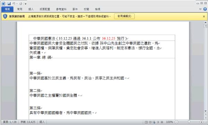
Task: Open Word Help with the question mark icon
Action: coord(205,9)
